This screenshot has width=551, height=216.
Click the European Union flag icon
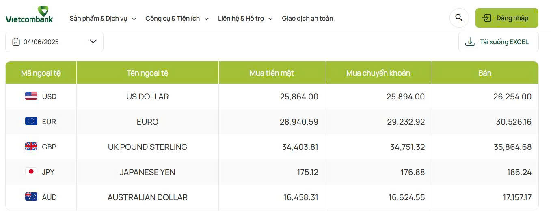click(x=31, y=121)
